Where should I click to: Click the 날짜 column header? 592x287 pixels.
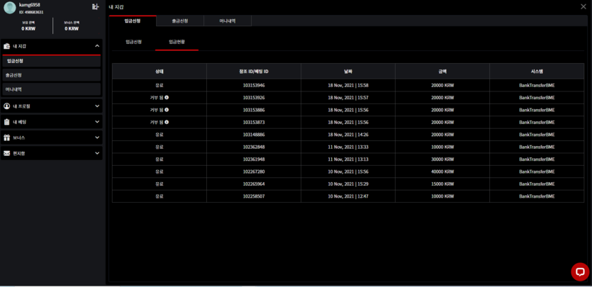[348, 72]
